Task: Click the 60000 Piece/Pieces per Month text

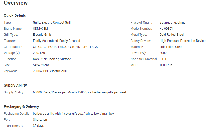Action: 55,92
